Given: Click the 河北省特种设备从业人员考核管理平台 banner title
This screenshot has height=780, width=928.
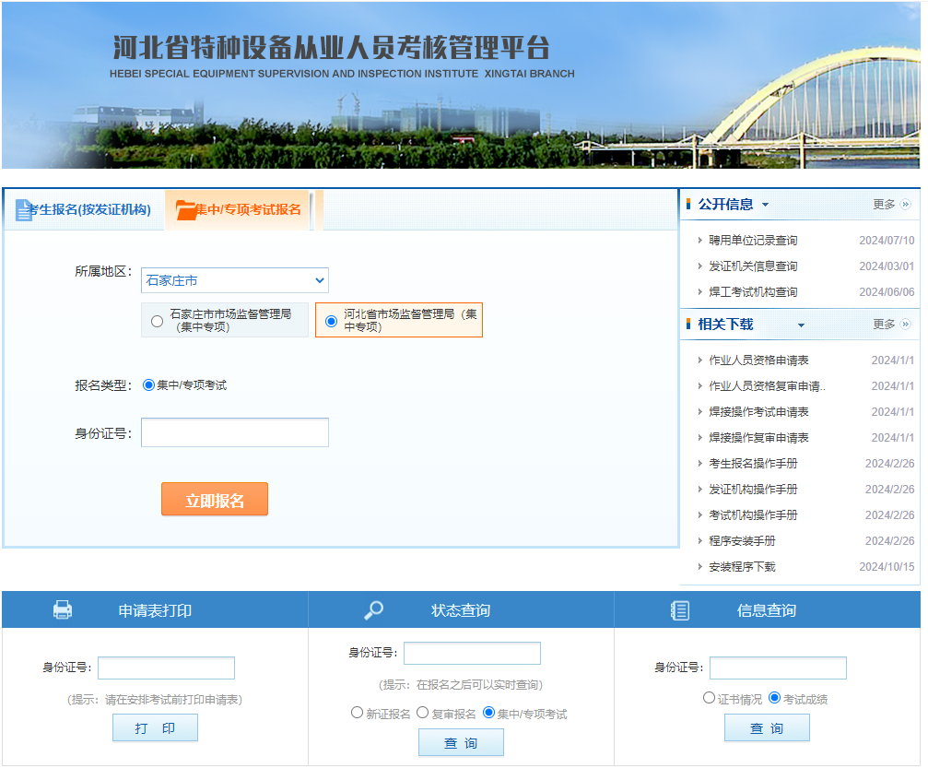Looking at the screenshot, I should coord(332,47).
